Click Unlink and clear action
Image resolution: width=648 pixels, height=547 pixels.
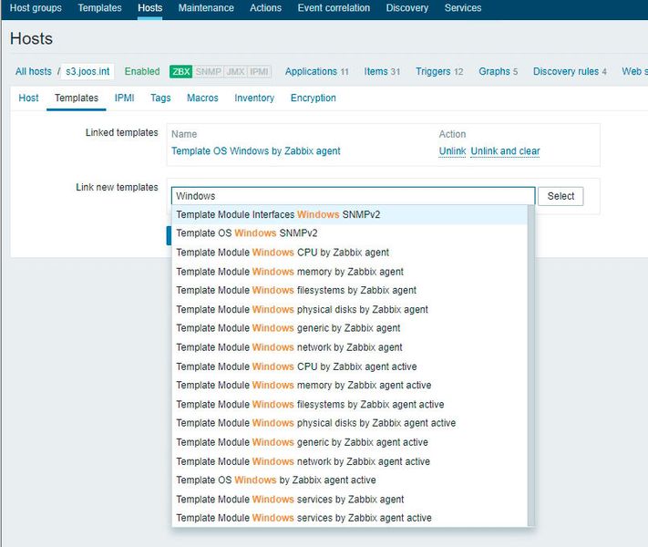pyautogui.click(x=505, y=151)
